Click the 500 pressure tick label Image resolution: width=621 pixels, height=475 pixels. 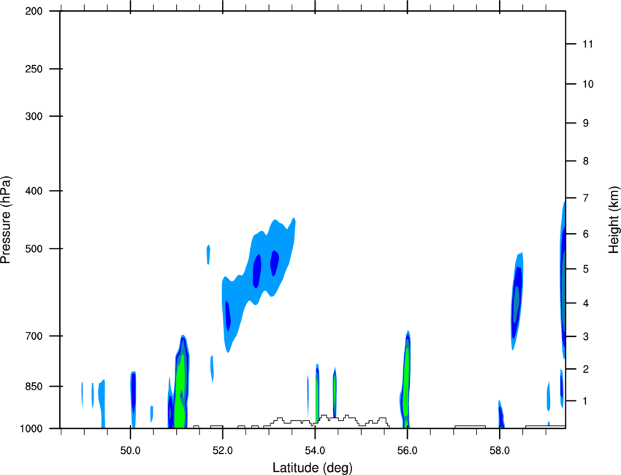point(34,248)
